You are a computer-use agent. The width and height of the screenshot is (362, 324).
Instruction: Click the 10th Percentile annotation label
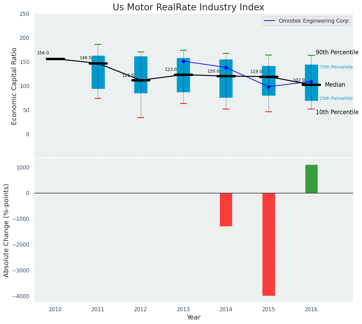[x=337, y=112]
